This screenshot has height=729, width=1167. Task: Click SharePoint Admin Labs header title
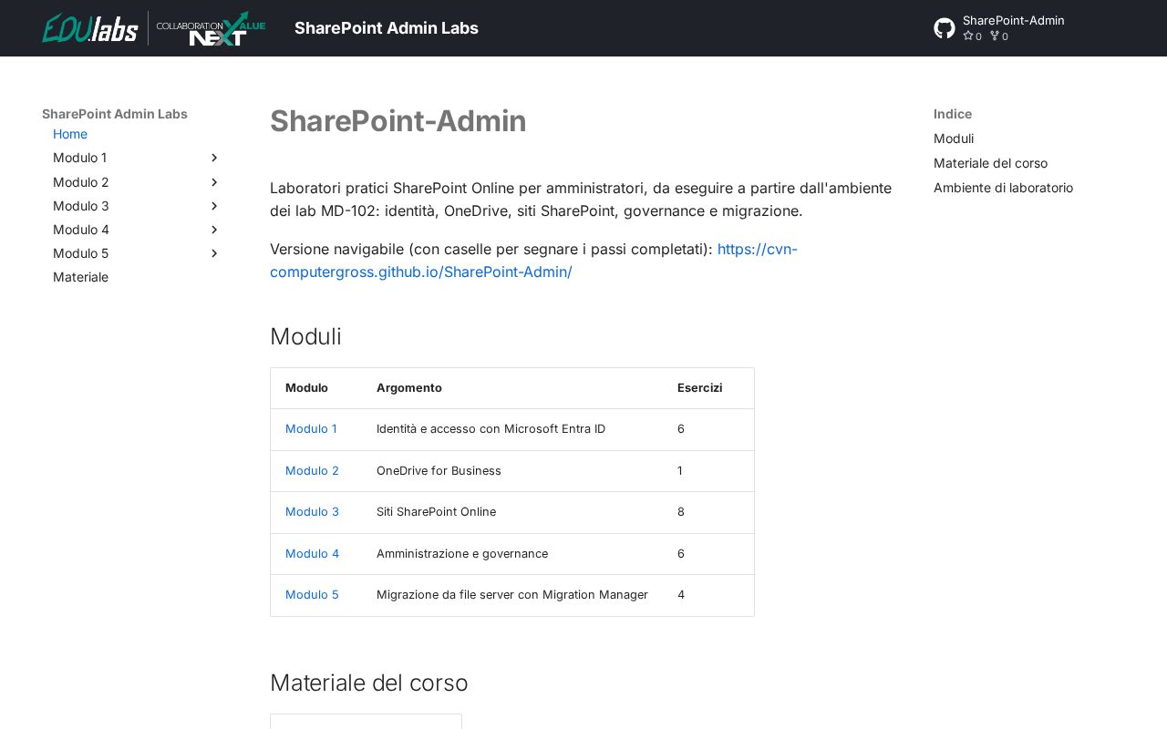point(387,28)
